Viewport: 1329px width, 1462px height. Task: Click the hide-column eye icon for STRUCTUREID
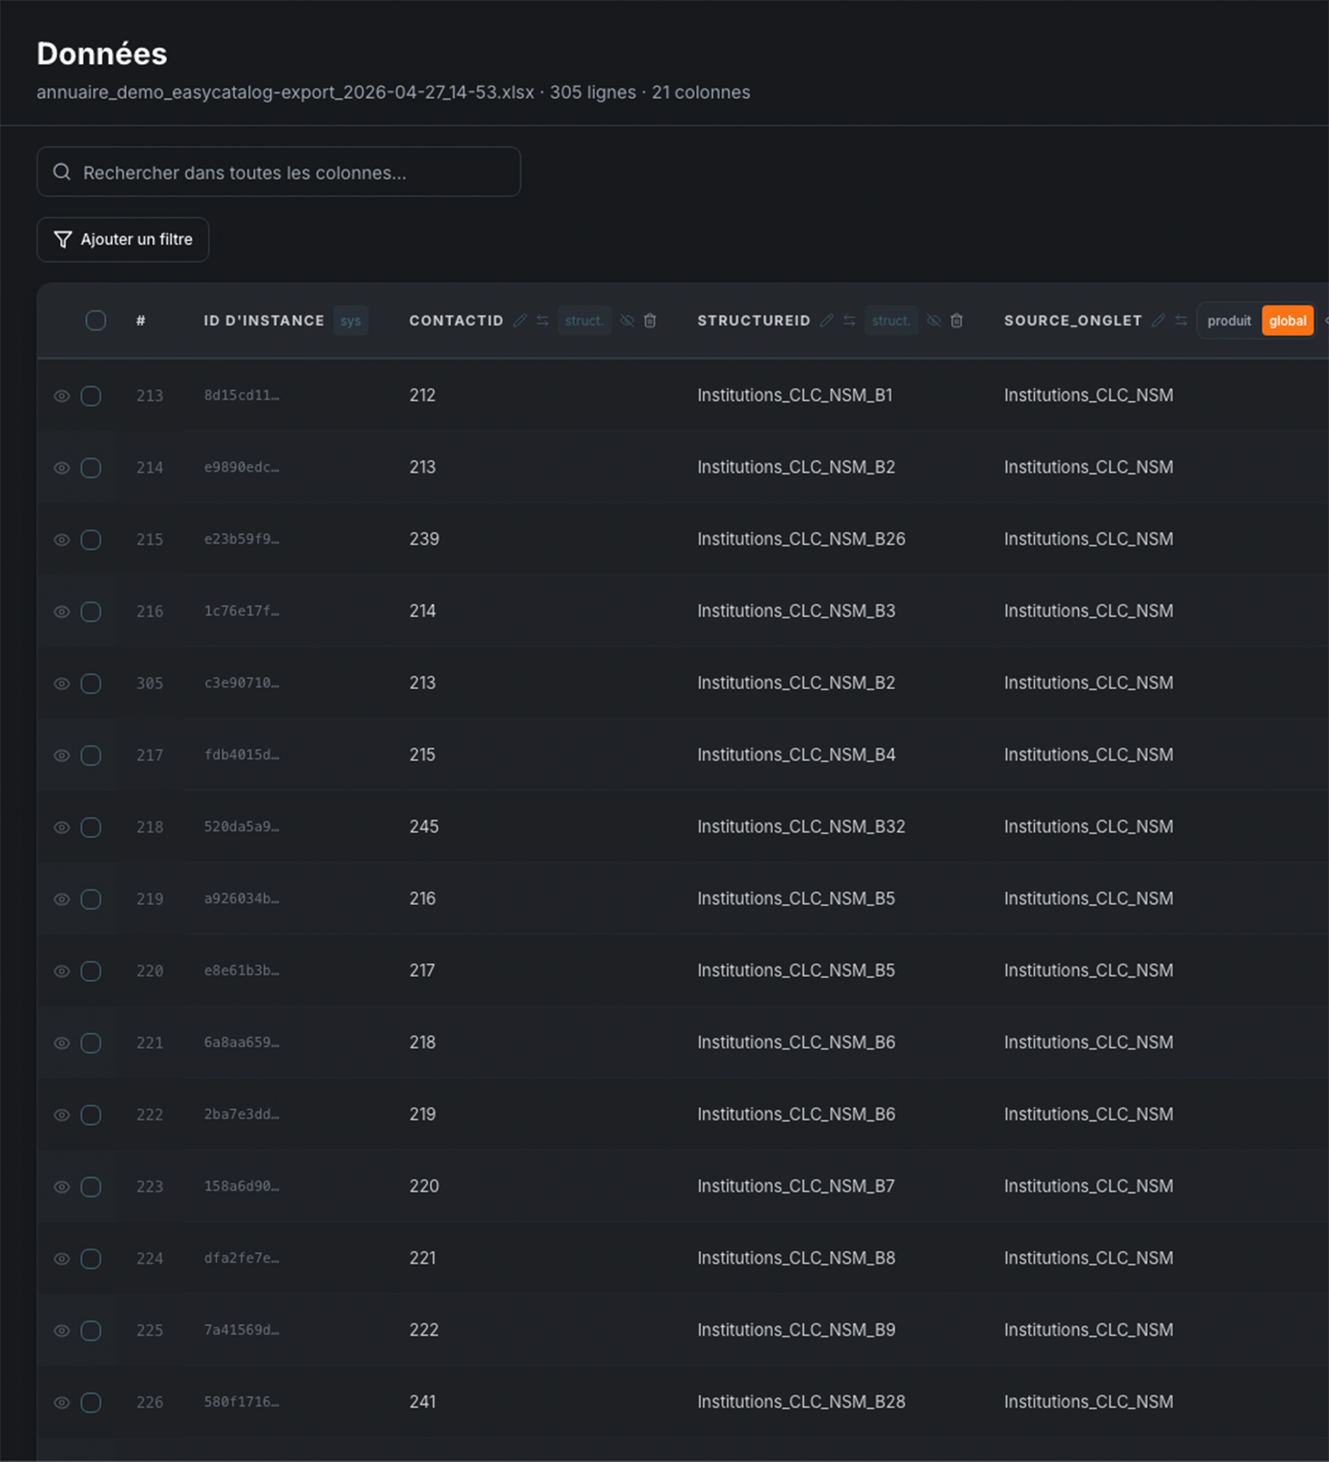tap(934, 320)
